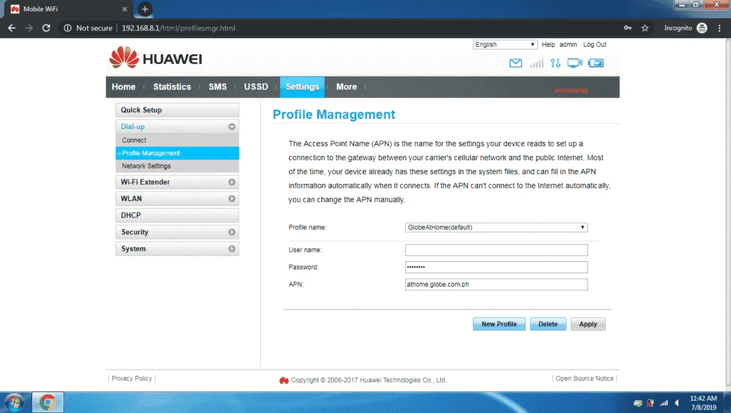Open the SMS tab
This screenshot has height=413, width=731.
[x=217, y=87]
